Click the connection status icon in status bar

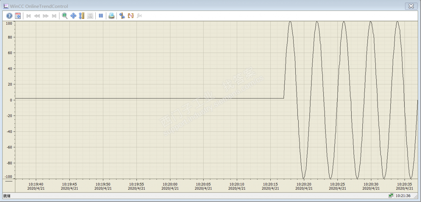tap(391, 196)
